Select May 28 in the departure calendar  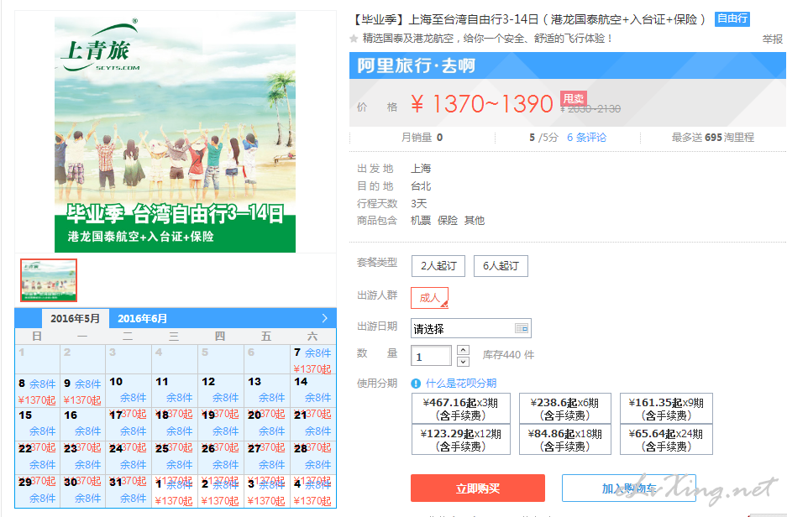point(312,457)
